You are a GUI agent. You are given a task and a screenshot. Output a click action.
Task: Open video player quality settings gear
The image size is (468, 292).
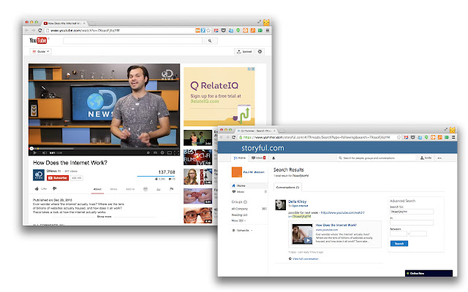click(162, 153)
